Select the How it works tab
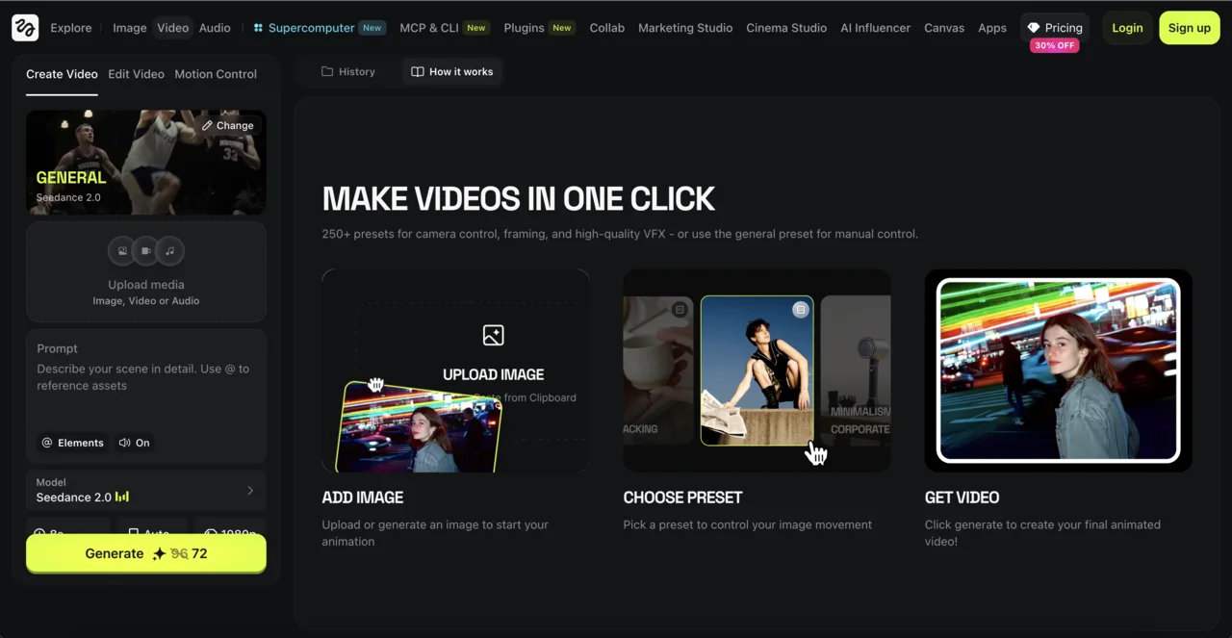Viewport: 1232px width, 638px height. coord(451,71)
